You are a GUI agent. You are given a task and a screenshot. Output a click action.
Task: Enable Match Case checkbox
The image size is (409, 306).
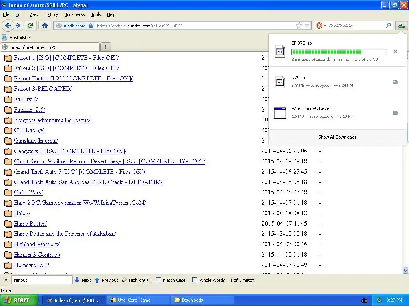(x=158, y=280)
